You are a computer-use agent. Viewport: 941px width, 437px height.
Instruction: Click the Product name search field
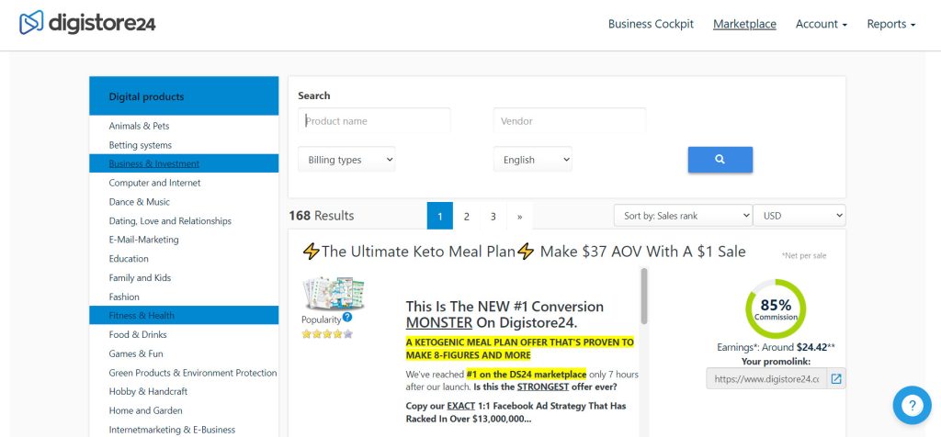[374, 121]
